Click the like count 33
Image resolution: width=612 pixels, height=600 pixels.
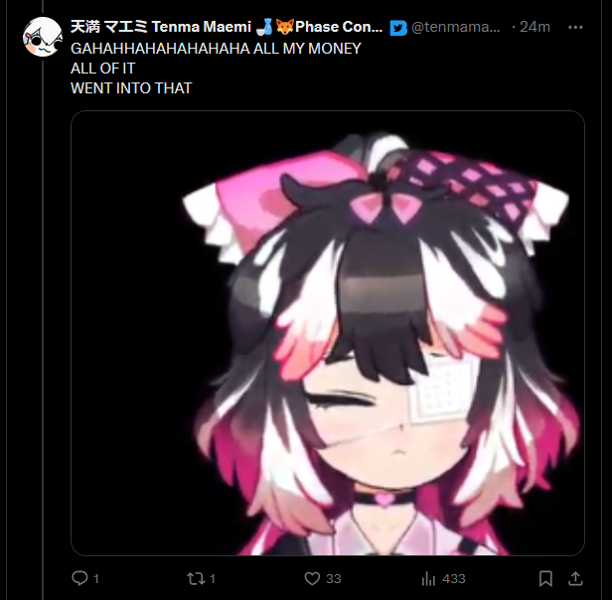[334, 578]
